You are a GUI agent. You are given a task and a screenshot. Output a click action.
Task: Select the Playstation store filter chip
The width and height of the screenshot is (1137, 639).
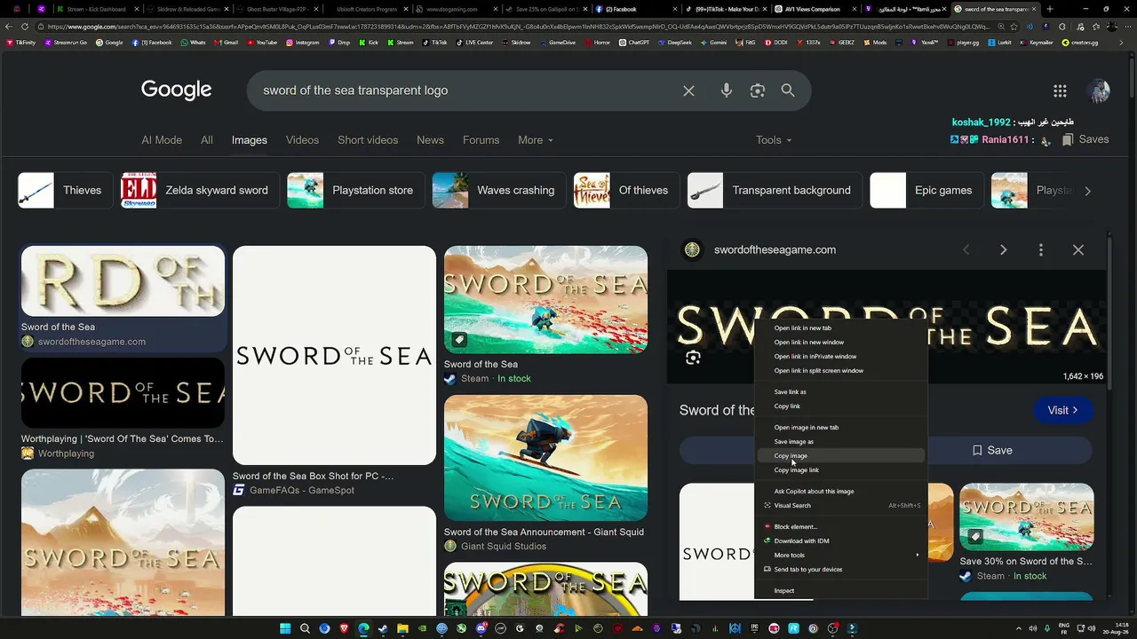[355, 190]
